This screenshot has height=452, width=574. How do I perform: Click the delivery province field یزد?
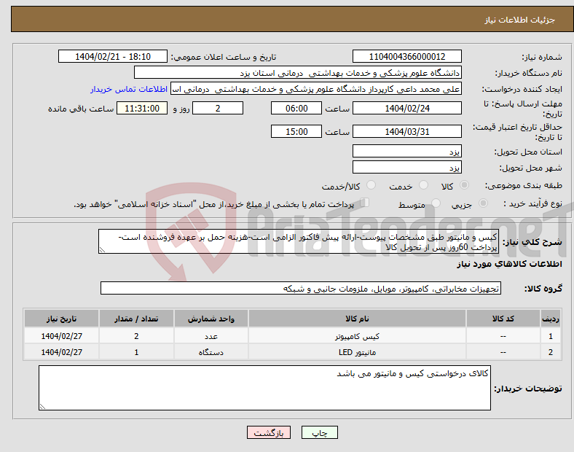pyautogui.click(x=406, y=152)
